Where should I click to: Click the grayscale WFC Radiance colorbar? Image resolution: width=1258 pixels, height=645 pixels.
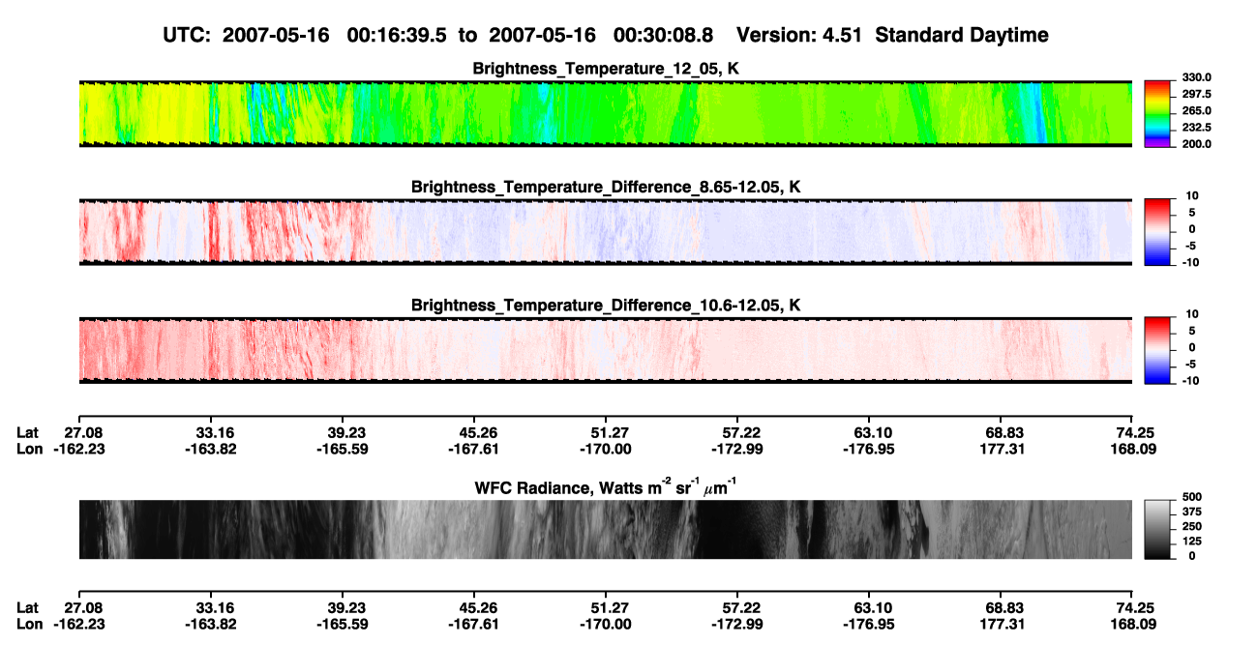point(1157,529)
